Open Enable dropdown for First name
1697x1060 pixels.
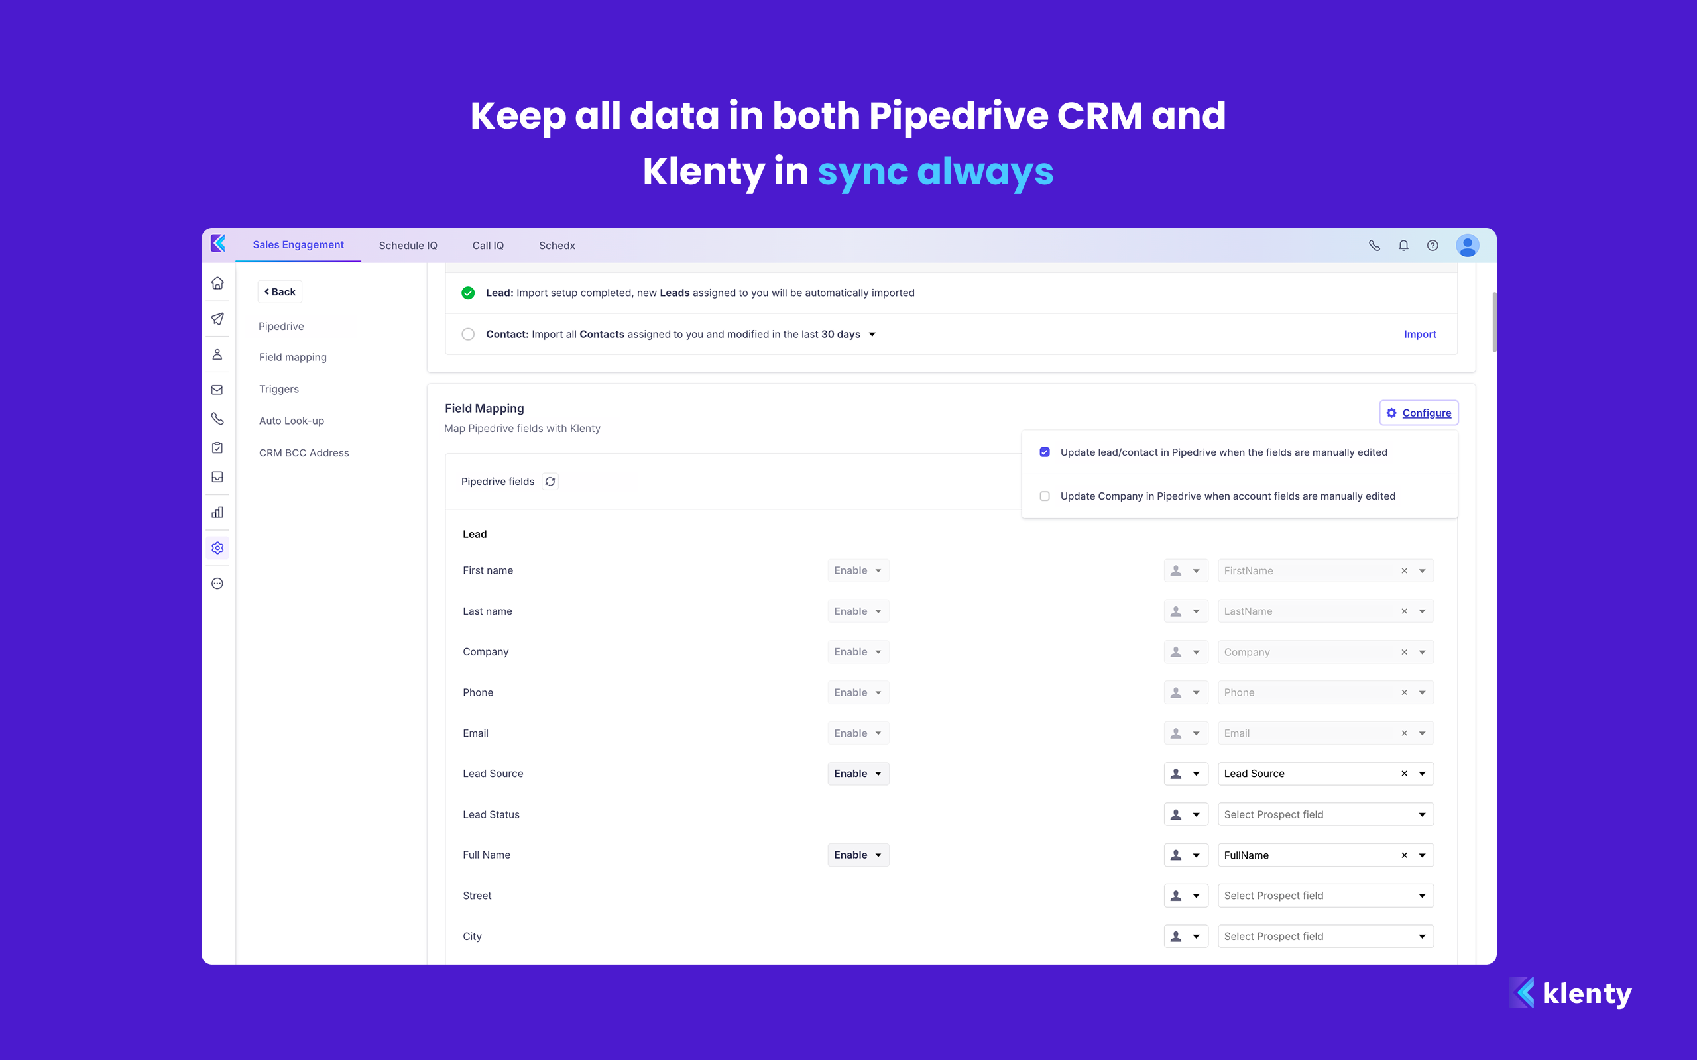click(x=858, y=570)
